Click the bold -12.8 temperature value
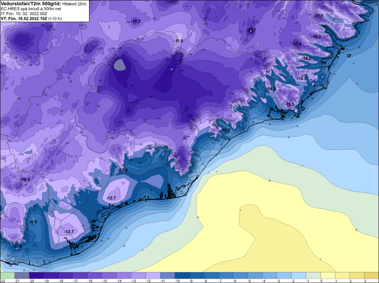 pyautogui.click(x=123, y=170)
